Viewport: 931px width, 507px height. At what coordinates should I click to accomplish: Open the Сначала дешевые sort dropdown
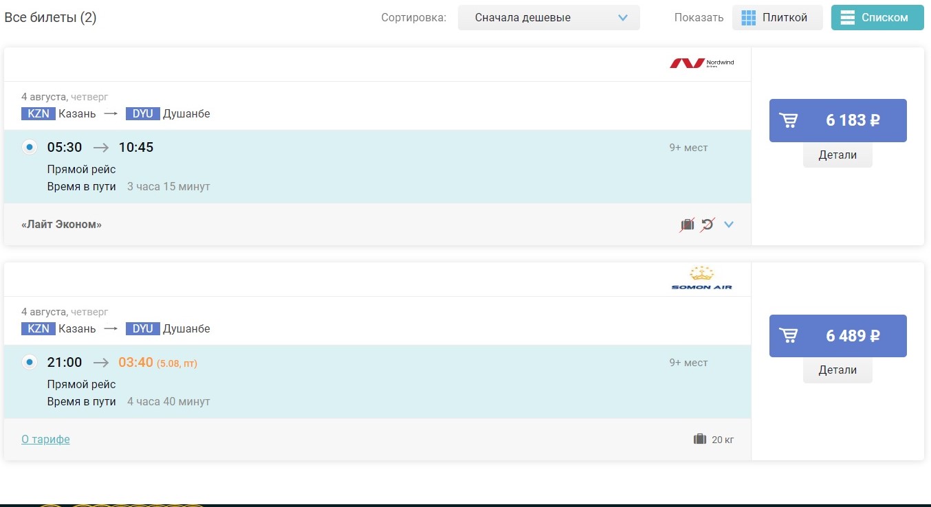pyautogui.click(x=549, y=18)
